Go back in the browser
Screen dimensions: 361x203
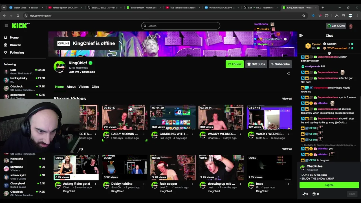5,16
